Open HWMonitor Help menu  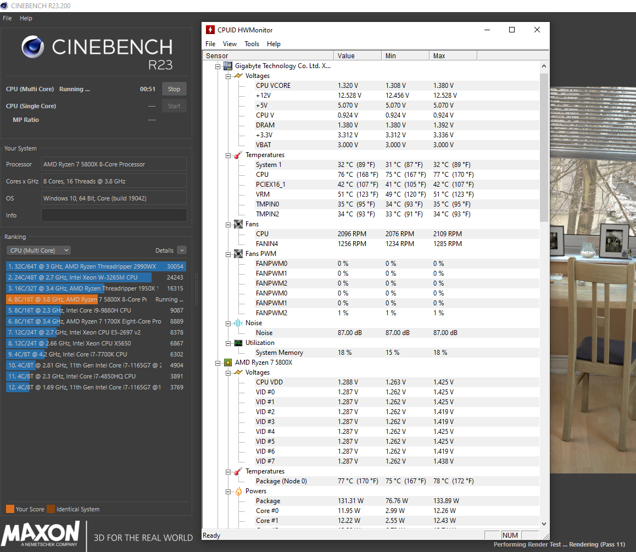(x=274, y=44)
